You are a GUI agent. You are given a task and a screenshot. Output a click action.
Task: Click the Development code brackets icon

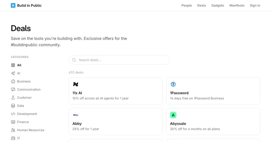(13, 114)
